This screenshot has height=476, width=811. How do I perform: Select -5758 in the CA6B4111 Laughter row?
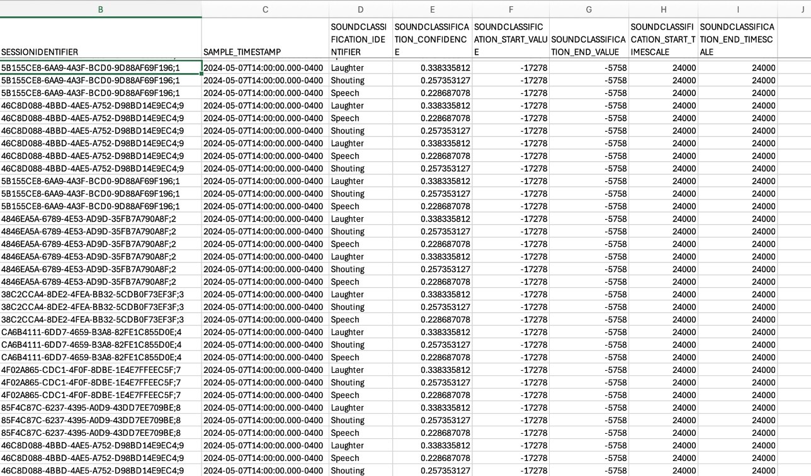[589, 332]
